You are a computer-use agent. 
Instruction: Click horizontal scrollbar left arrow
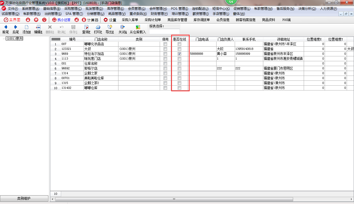click(x=52, y=199)
